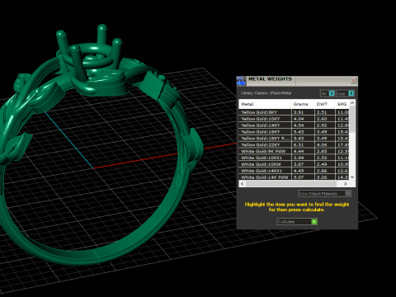Image resolution: width=396 pixels, height=297 pixels.
Task: Click grams value 4.04 for 10KY
Action: click(299, 119)
